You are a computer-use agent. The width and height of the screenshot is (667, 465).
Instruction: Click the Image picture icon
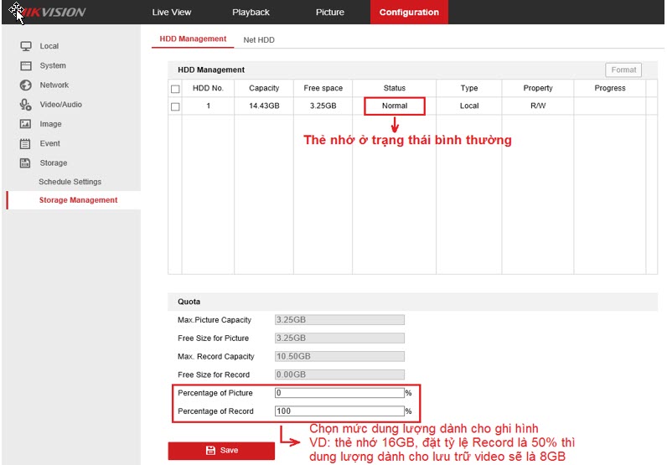point(26,124)
